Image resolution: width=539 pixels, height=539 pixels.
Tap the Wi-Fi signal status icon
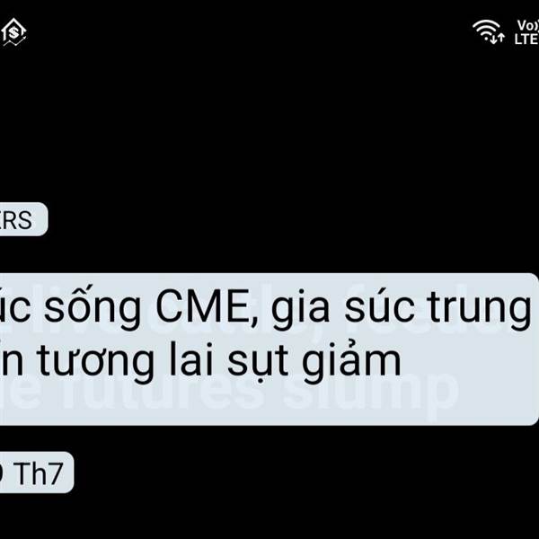click(x=486, y=30)
